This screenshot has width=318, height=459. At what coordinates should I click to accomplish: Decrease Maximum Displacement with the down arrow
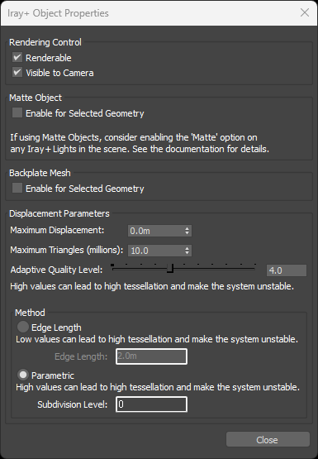click(187, 233)
